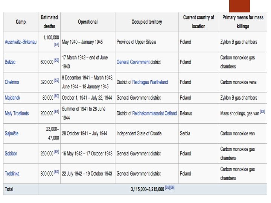Open the Reichskommissariat Ostland link
Image resolution: width=271 pixels, height=203 pixels.
click(154, 113)
